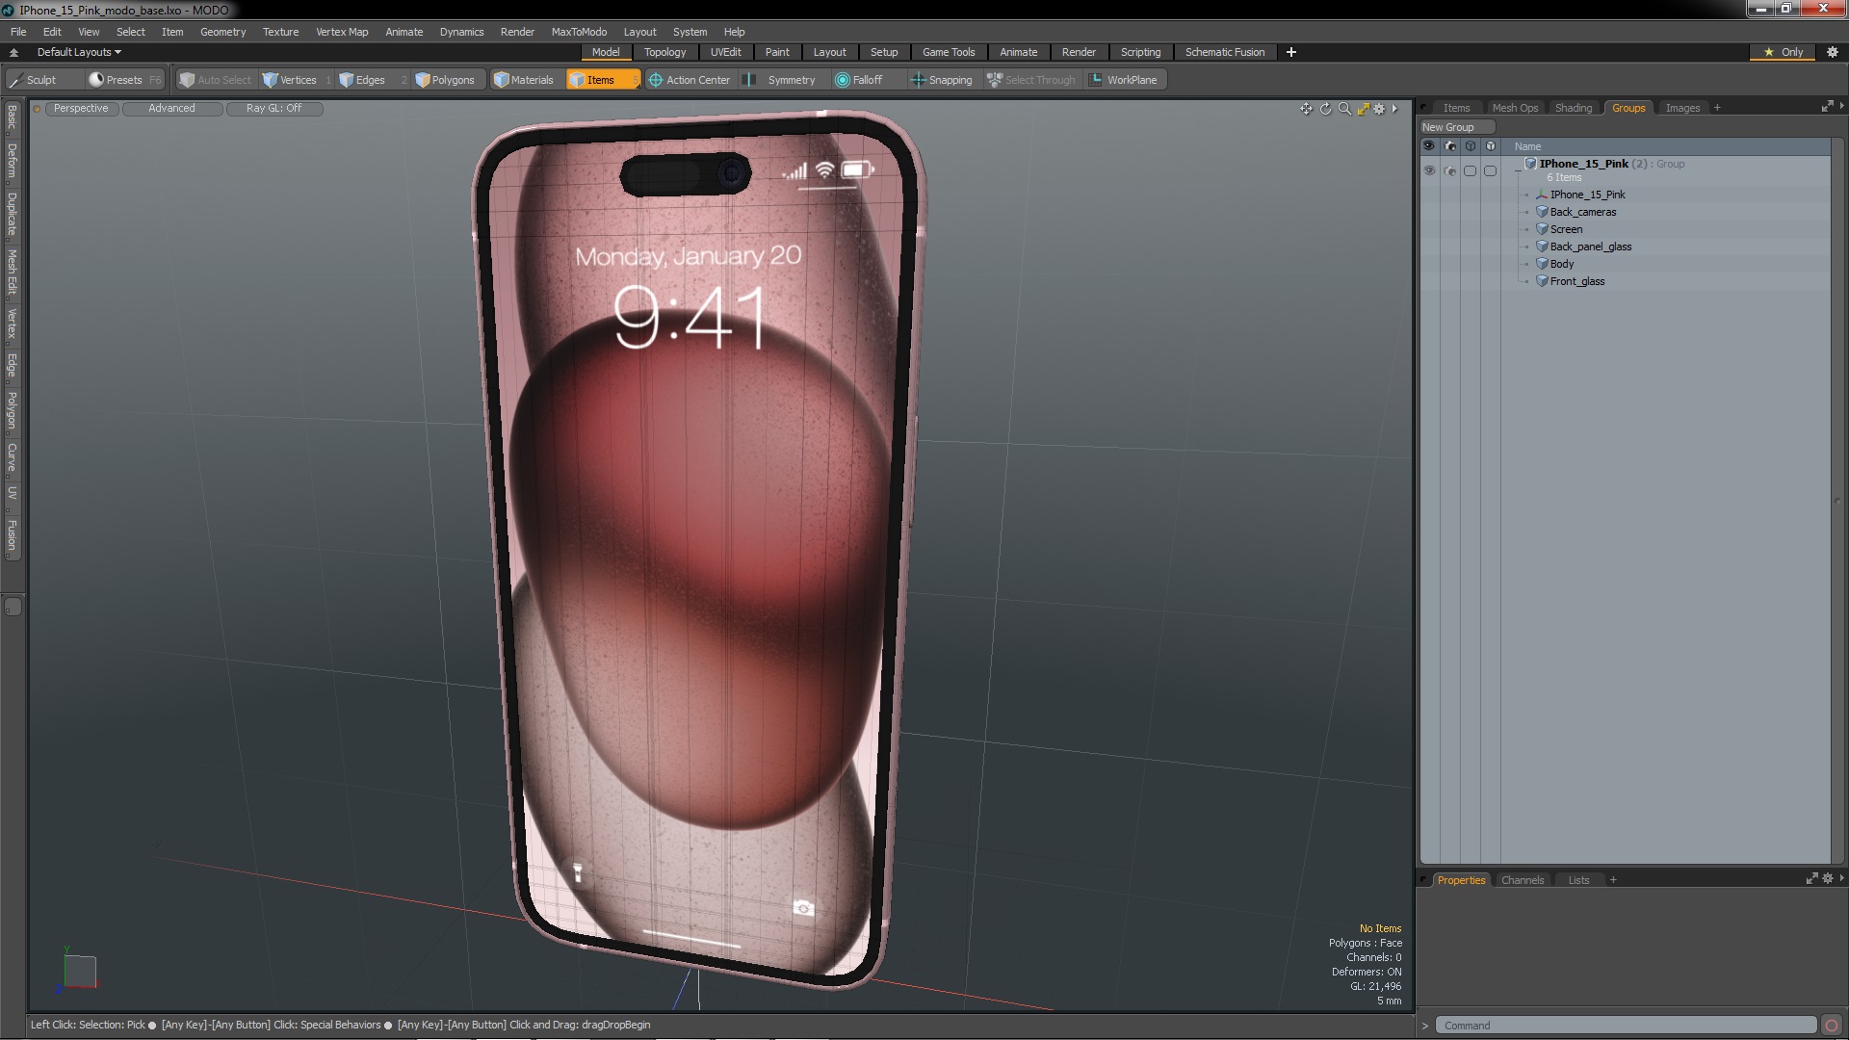Click the viewport pan/move icon
1849x1040 pixels.
1306,109
